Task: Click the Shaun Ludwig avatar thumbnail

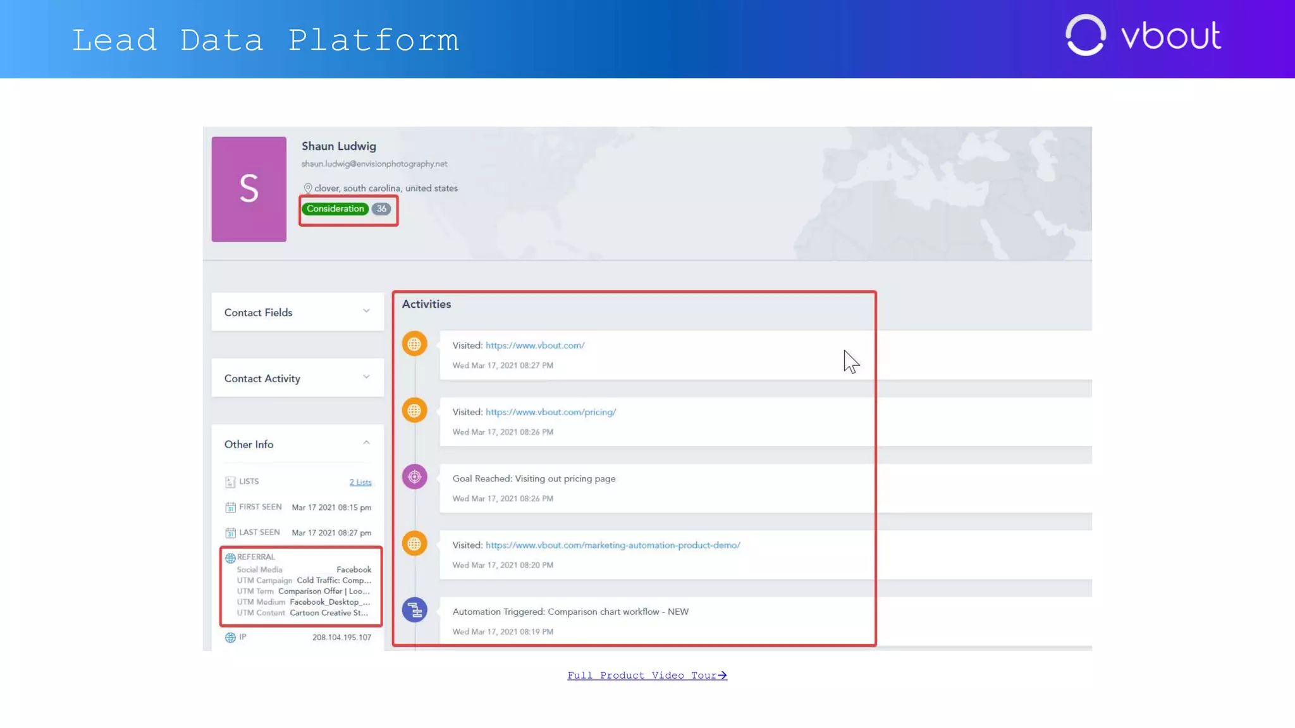Action: click(x=249, y=189)
